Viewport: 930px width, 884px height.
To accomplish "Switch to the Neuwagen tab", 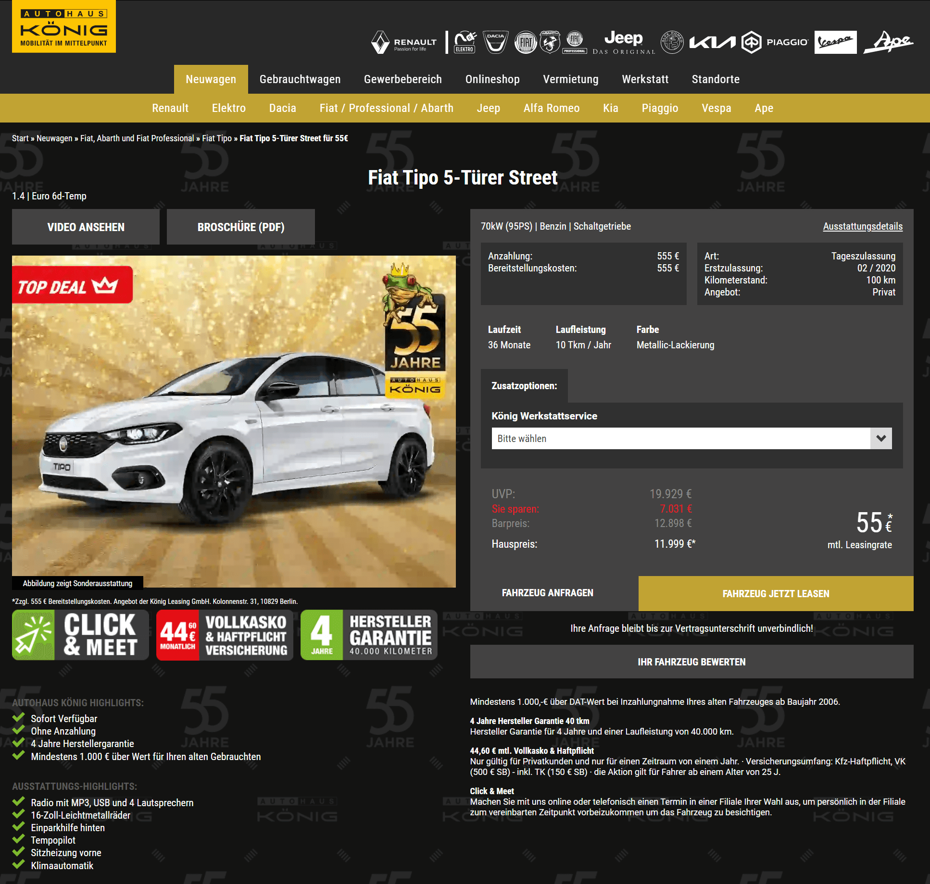I will [211, 79].
